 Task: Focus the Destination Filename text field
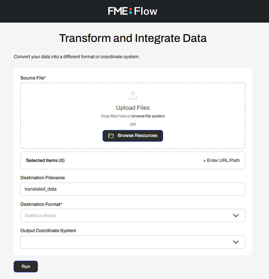point(133,189)
